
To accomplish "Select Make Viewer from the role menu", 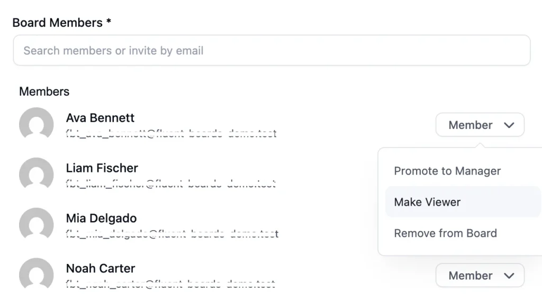I will click(463, 202).
